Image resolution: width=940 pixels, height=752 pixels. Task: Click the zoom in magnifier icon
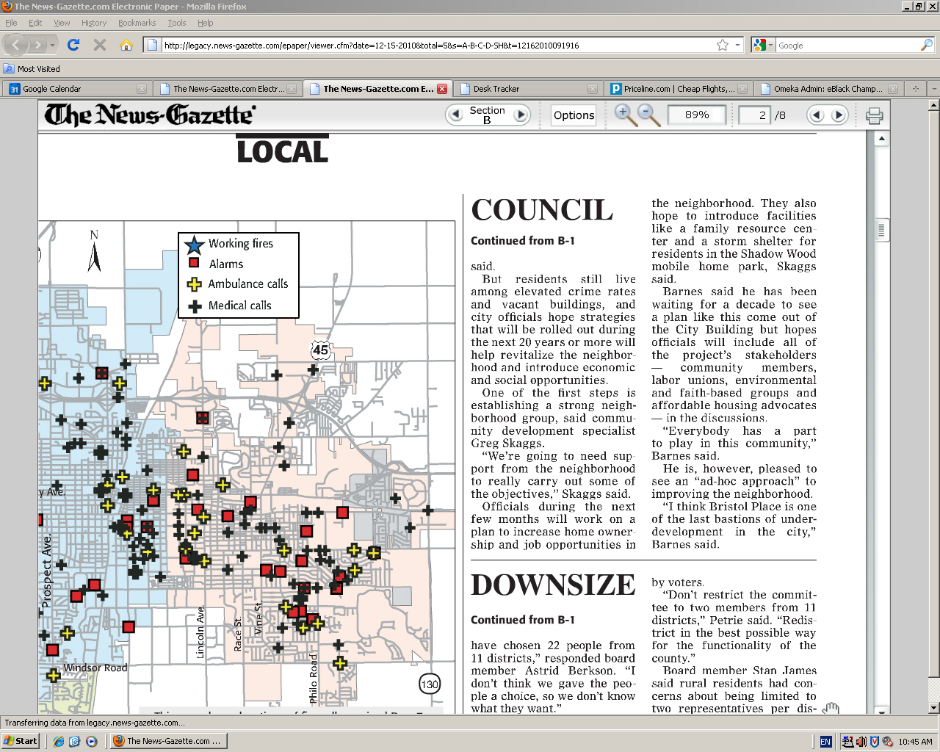click(624, 114)
